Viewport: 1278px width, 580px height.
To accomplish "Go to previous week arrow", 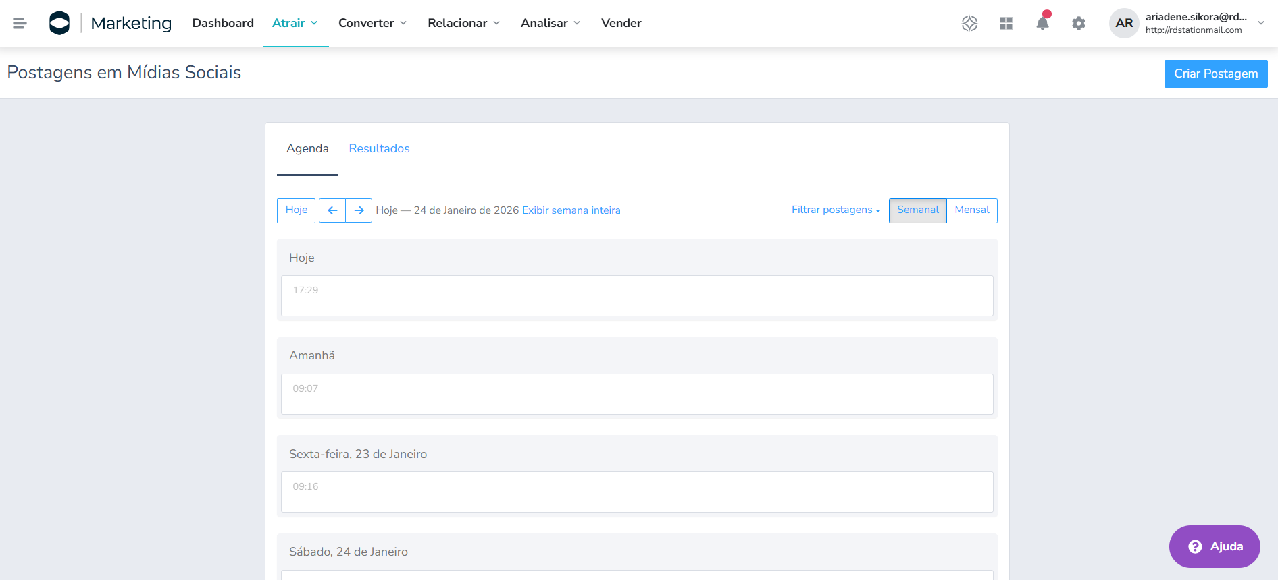I will [x=332, y=210].
